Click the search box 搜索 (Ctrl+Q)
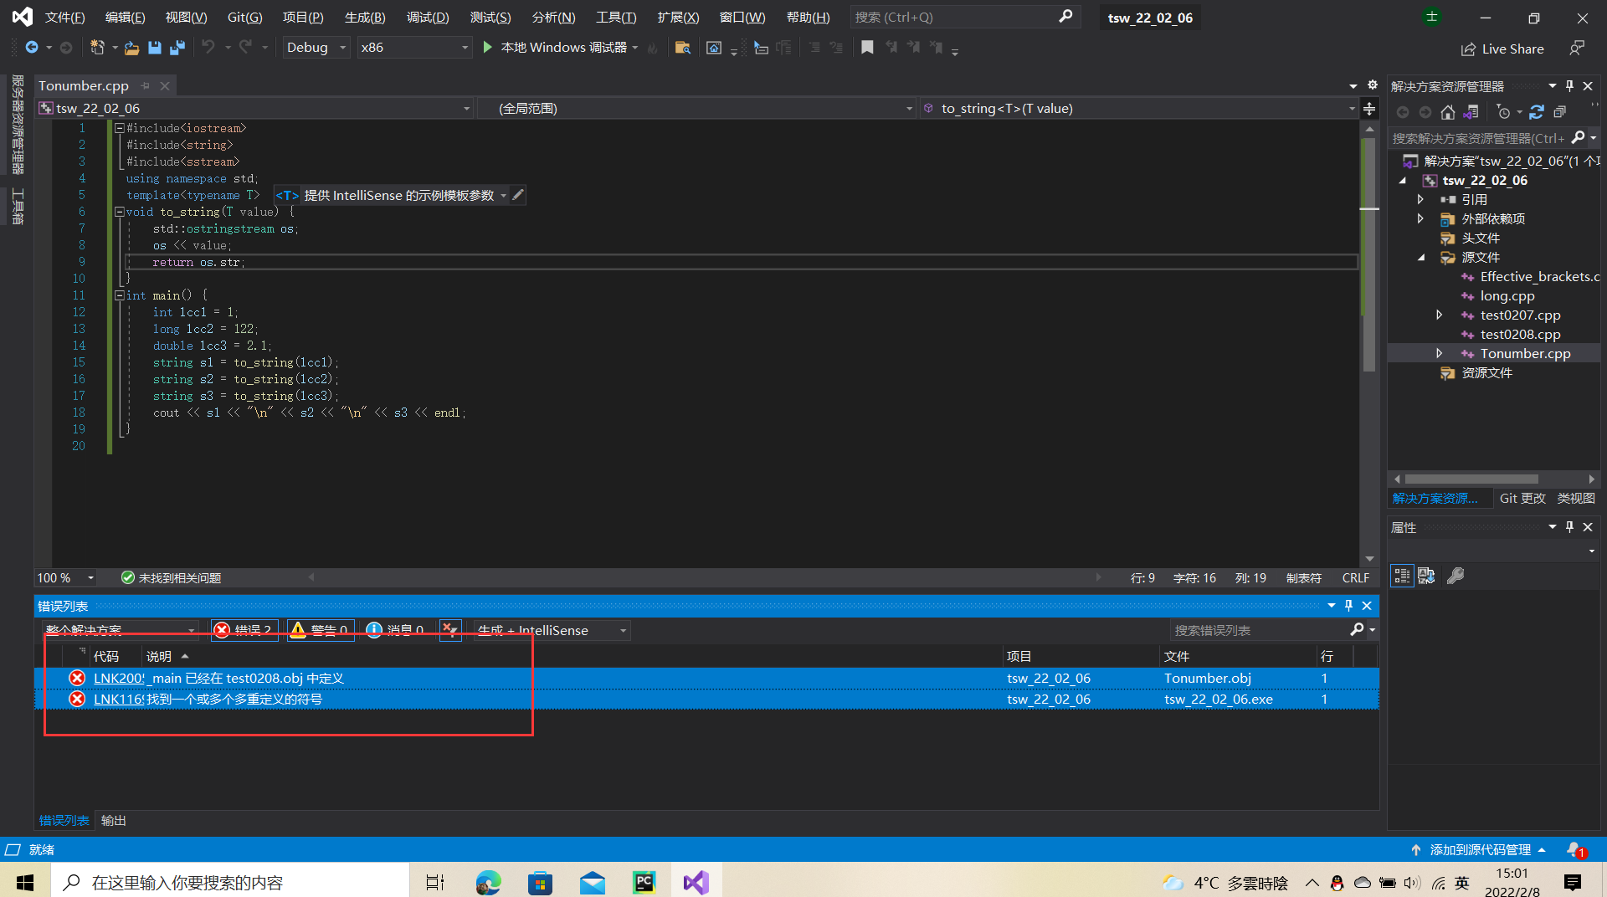 (964, 17)
